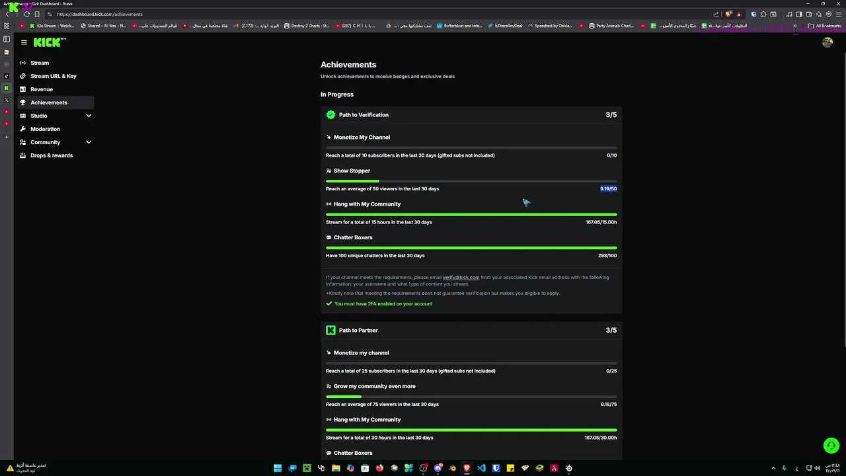Open the green support chat bubble
Viewport: 846px width, 476px height.
point(831,446)
